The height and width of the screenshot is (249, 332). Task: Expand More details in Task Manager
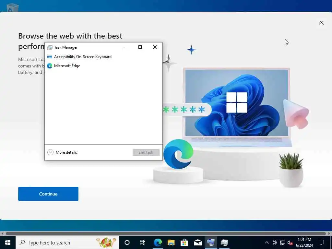[x=62, y=152]
